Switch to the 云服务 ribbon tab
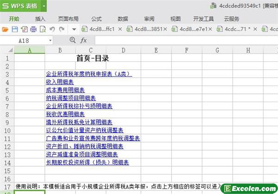This screenshot has height=194, width=278. click(232, 19)
